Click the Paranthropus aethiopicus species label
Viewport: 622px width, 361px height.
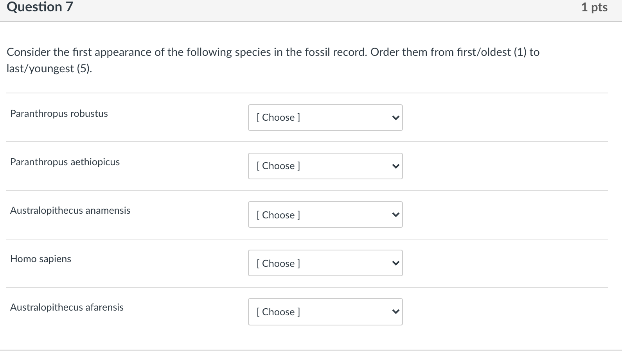point(65,162)
